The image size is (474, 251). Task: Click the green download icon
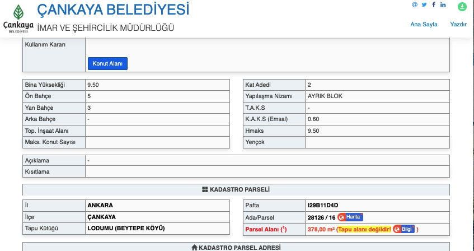point(462,7)
